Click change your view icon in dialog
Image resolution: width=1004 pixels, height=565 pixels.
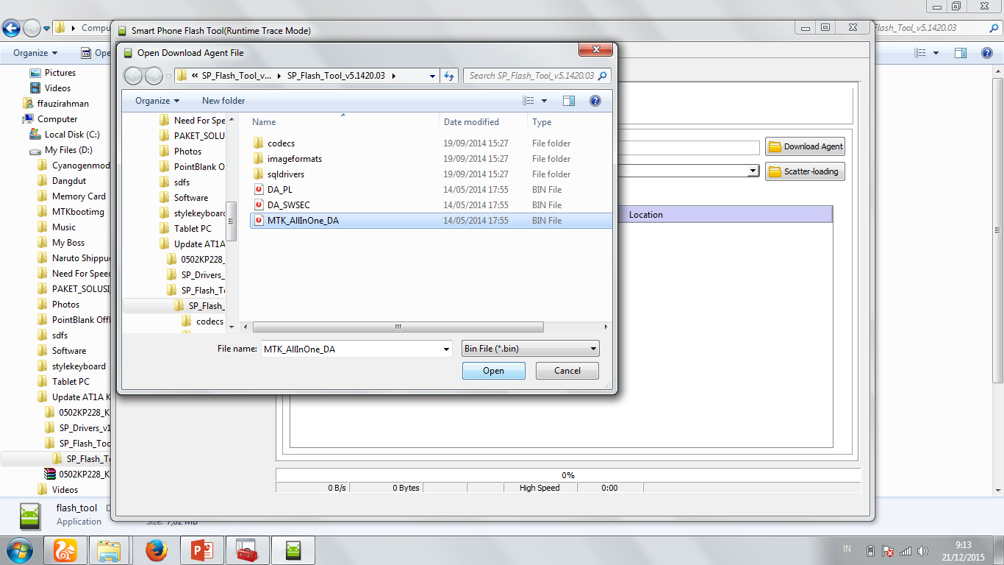point(528,101)
